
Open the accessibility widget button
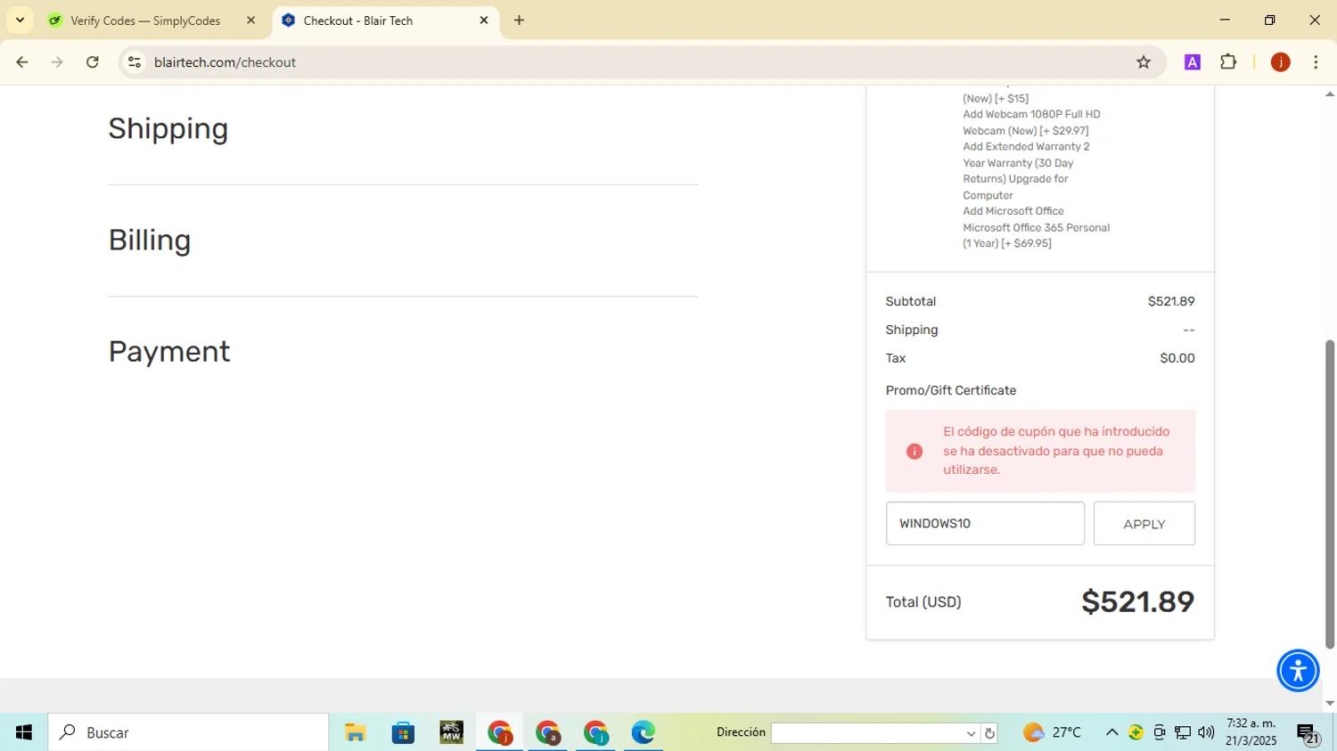[x=1298, y=671]
